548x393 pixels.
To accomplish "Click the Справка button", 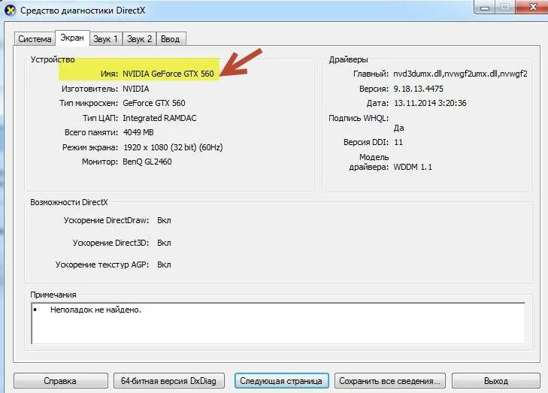I will (60, 381).
